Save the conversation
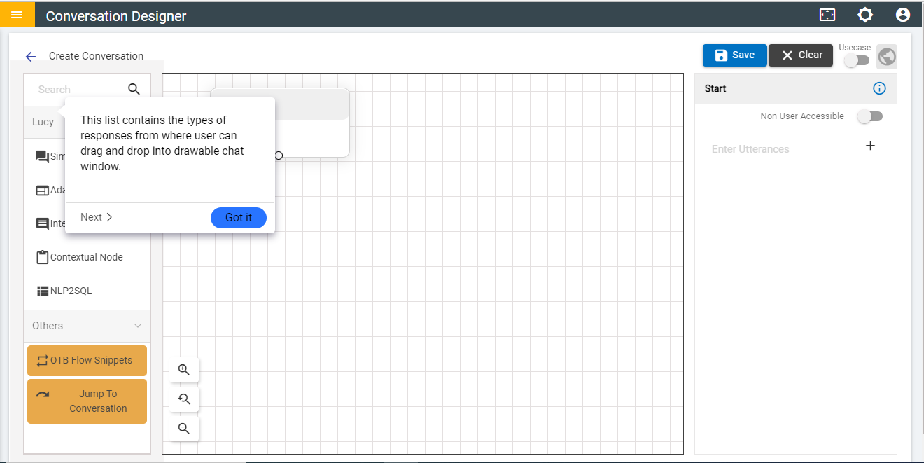 [735, 55]
